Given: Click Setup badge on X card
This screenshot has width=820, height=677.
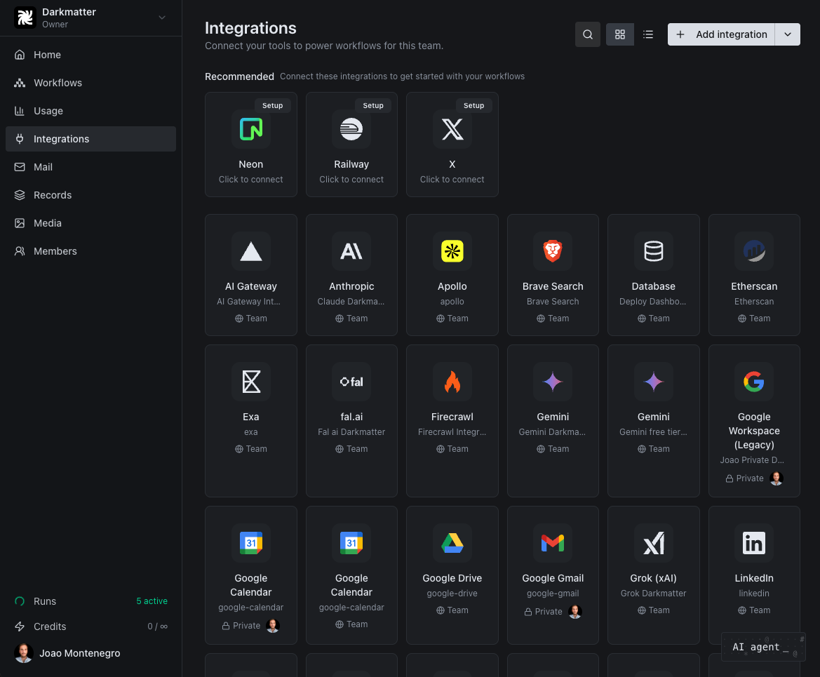Looking at the screenshot, I should click(x=473, y=105).
